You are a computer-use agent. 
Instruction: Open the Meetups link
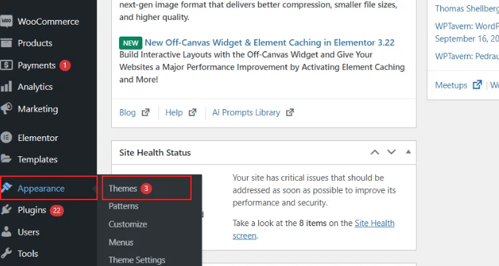[451, 85]
